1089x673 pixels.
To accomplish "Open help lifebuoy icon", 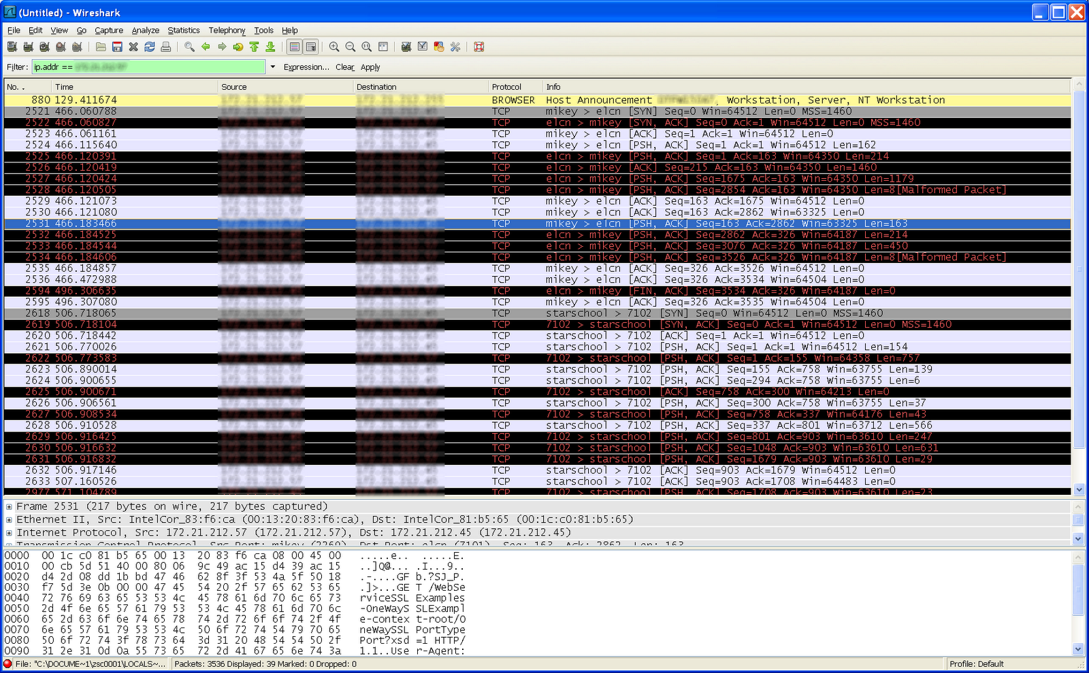I will coord(479,47).
